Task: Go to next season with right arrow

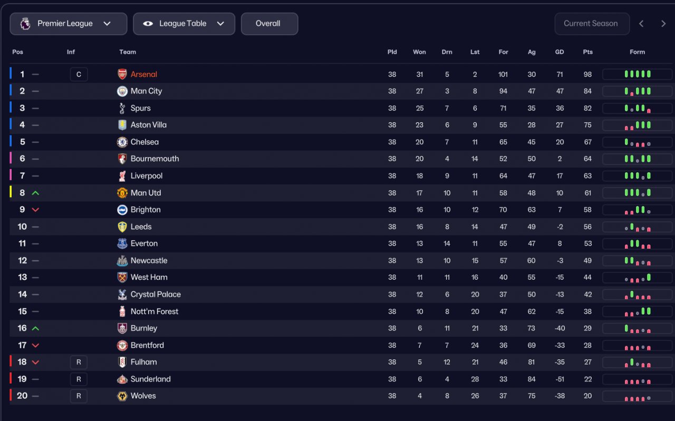Action: 663,24
